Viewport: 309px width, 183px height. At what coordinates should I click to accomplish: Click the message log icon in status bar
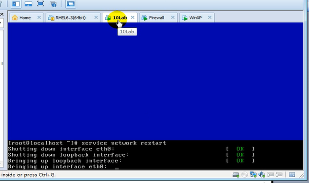292,175
